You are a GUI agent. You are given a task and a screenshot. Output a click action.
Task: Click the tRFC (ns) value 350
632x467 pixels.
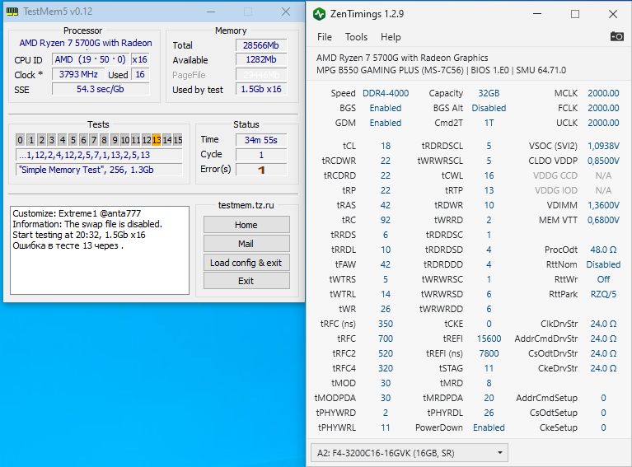click(x=386, y=324)
